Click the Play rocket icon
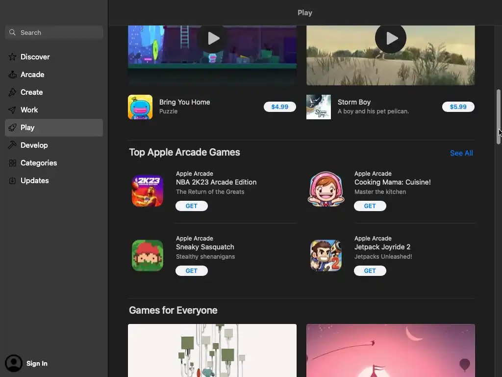Viewport: 502px width, 377px height. point(12,128)
